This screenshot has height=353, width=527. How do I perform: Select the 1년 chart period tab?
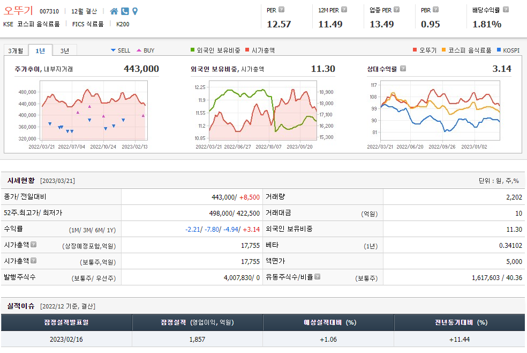pos(40,50)
